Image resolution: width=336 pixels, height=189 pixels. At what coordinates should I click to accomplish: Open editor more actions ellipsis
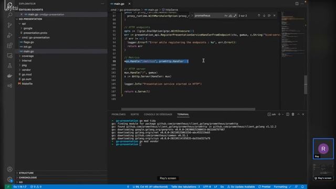302,4
